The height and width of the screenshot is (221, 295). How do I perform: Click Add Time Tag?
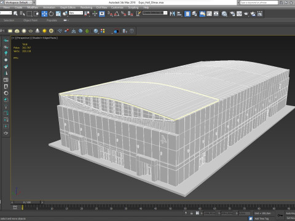point(262,219)
